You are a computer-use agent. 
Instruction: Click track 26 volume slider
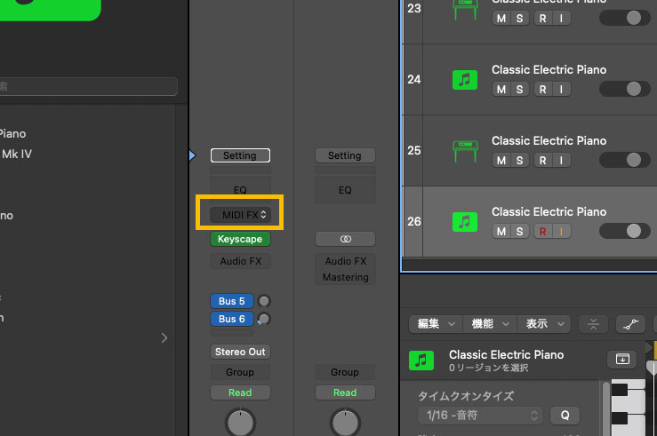coord(624,231)
